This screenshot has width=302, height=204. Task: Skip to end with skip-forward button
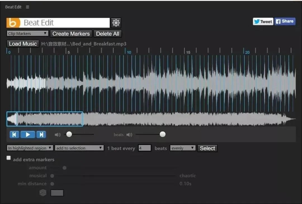pyautogui.click(x=41, y=134)
